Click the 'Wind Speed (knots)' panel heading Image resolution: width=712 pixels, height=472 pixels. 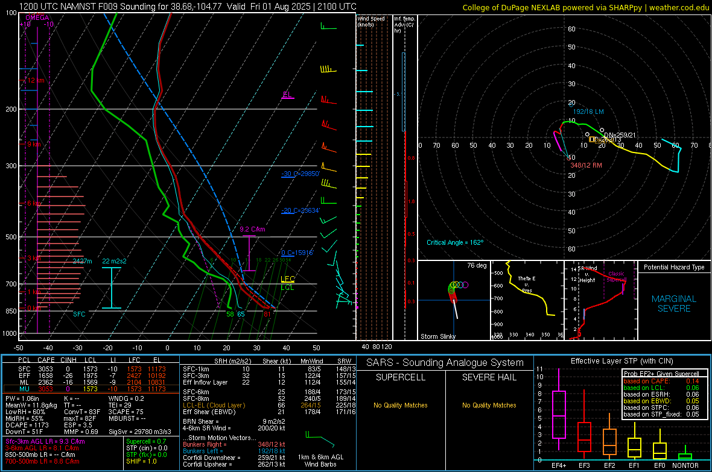tap(371, 21)
